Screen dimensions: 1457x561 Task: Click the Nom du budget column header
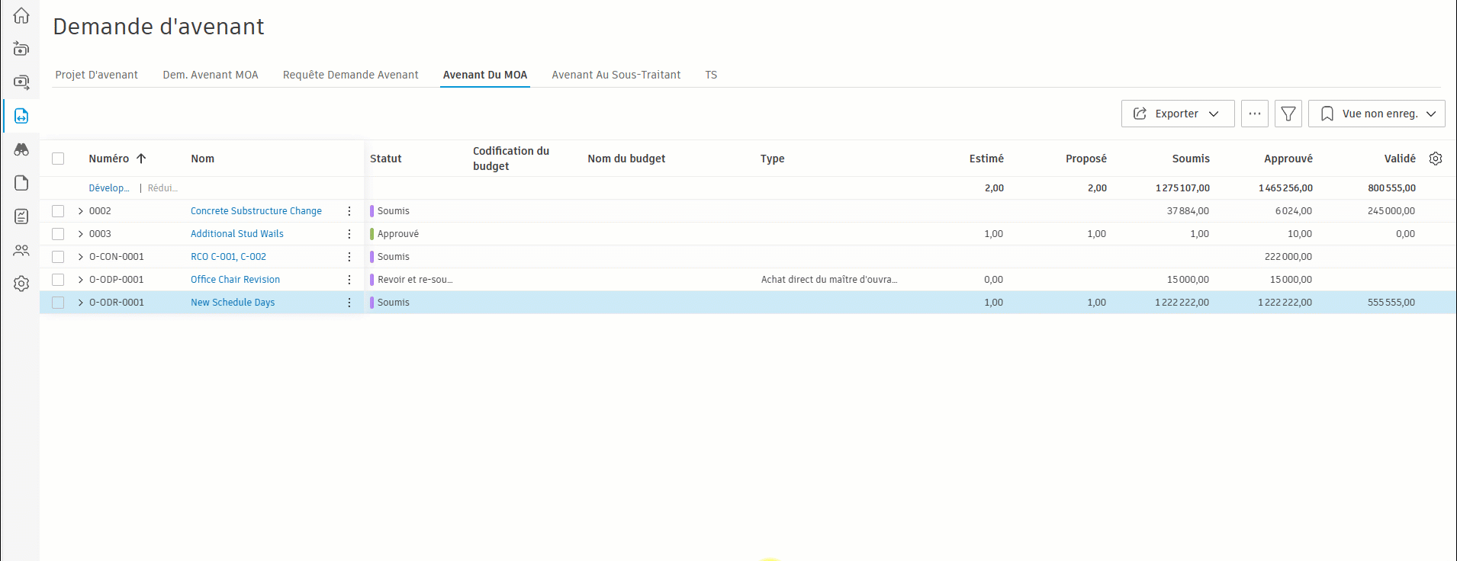(626, 159)
